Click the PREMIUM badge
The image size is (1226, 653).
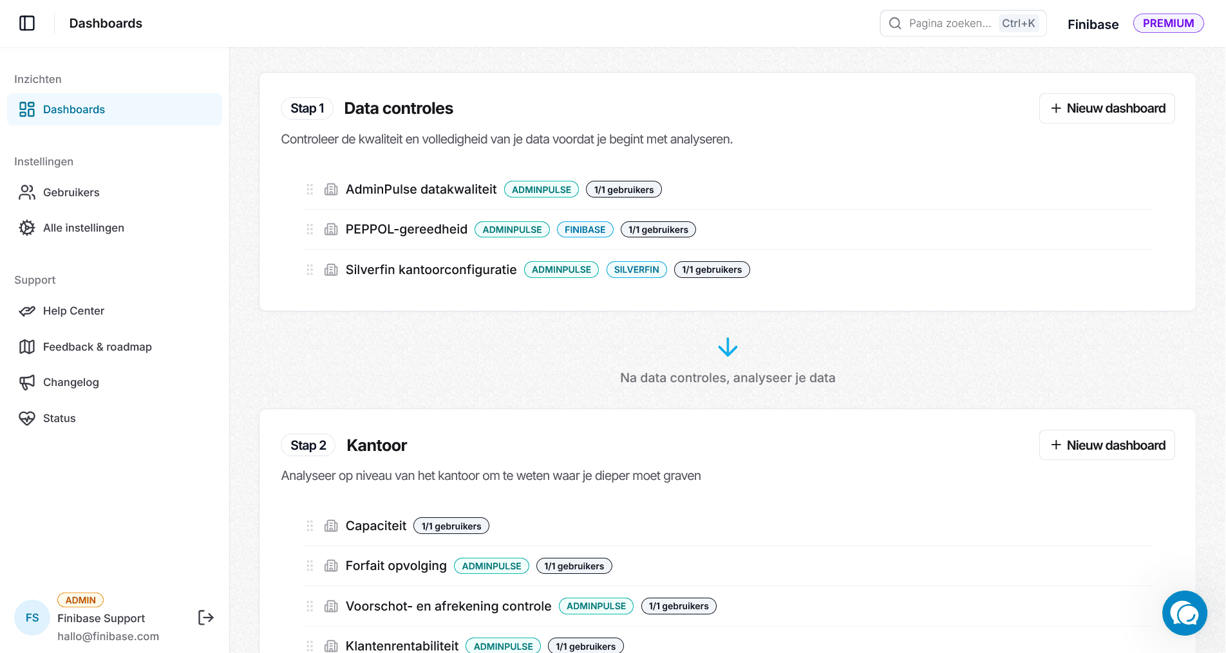point(1168,23)
